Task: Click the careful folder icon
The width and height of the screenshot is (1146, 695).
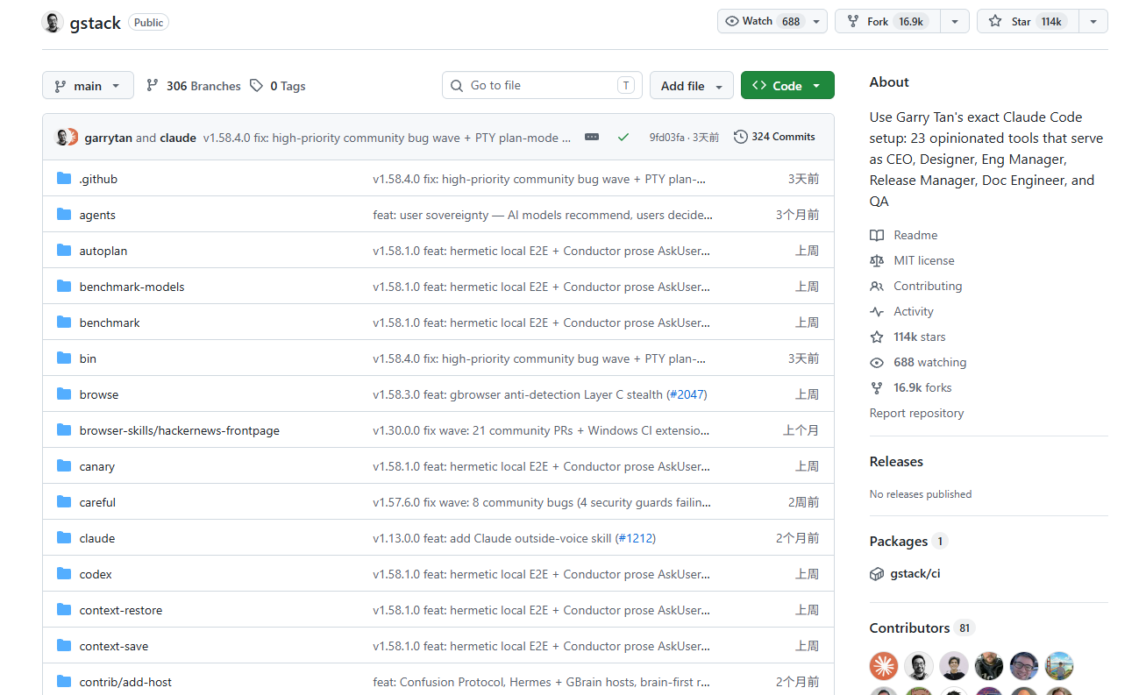Action: 64,502
